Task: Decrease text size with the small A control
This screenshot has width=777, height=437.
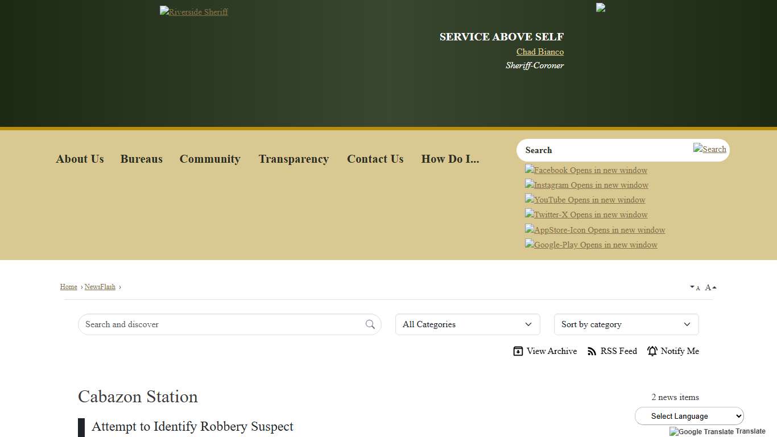Action: tap(695, 287)
